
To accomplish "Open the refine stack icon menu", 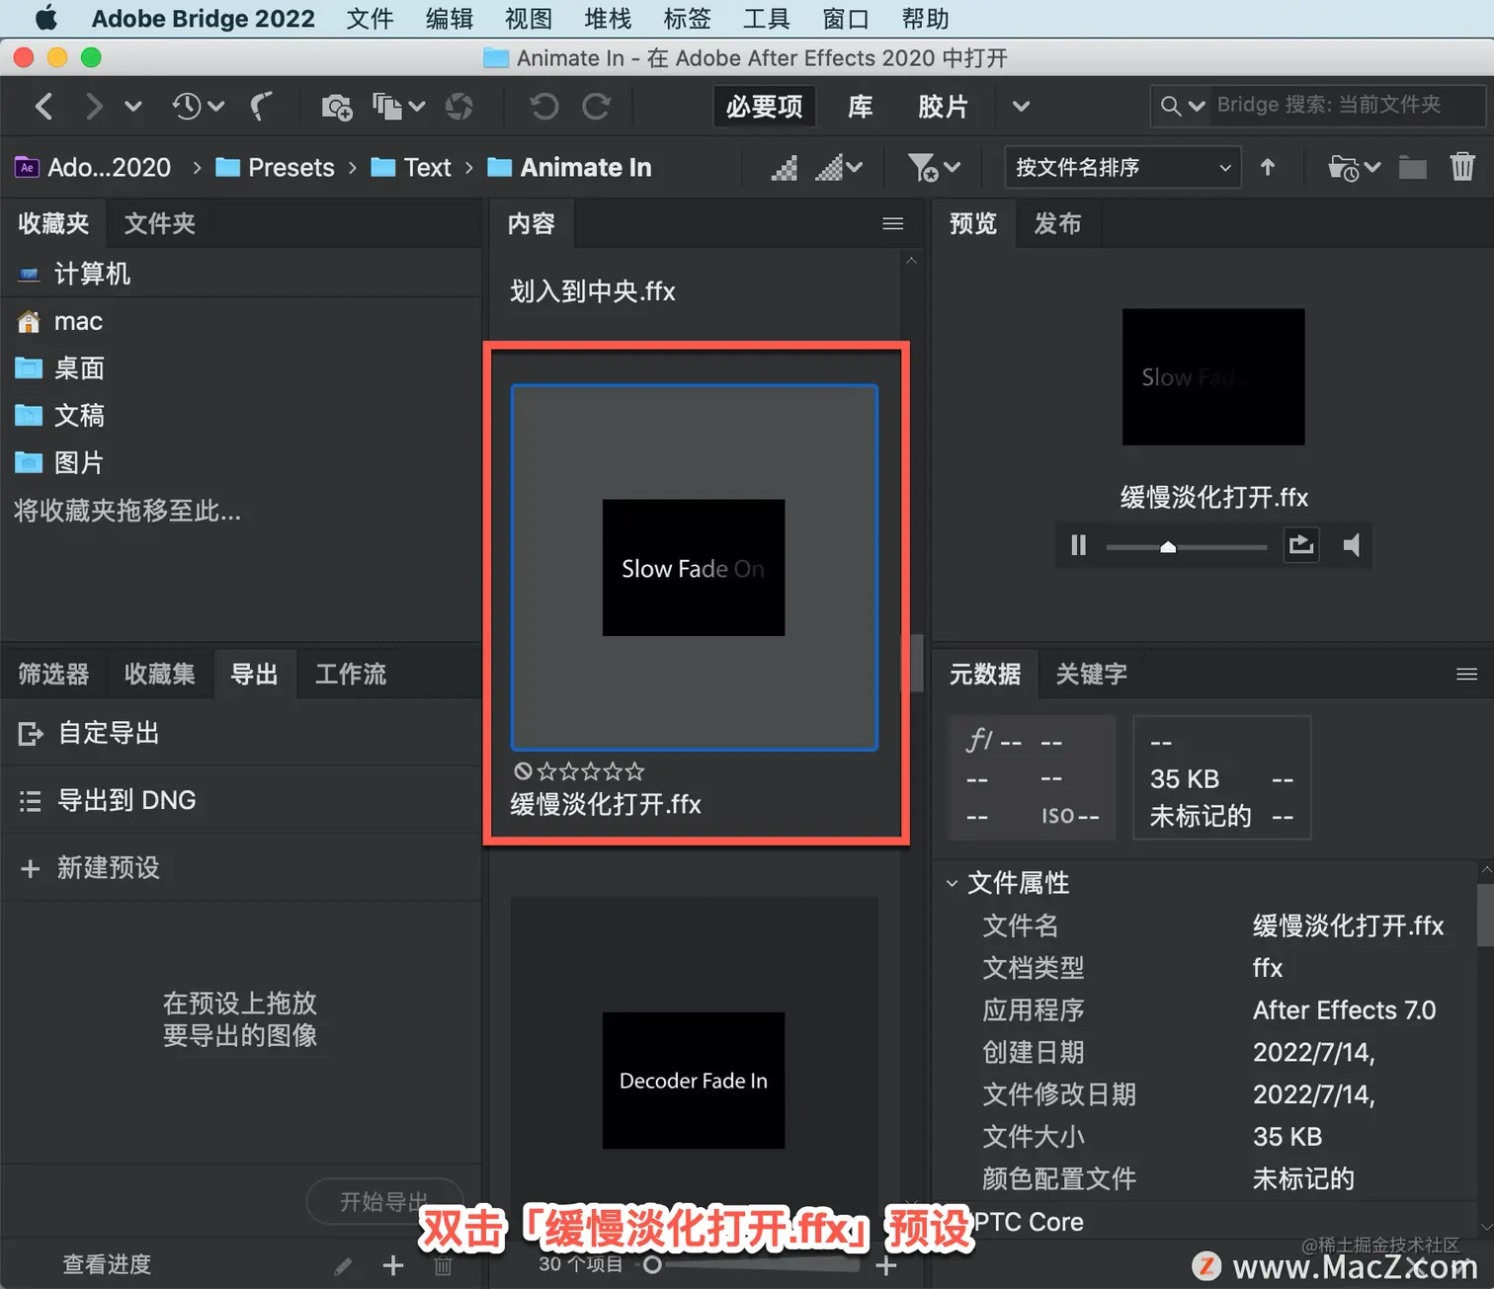I will click(x=398, y=106).
